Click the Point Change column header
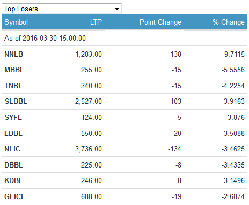This screenshot has height=205, width=249. coord(160,22)
